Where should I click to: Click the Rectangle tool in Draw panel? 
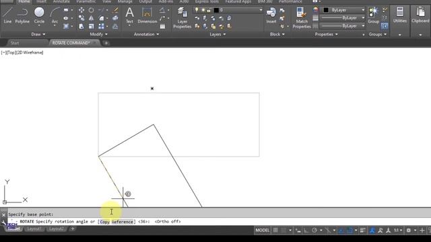point(66,10)
